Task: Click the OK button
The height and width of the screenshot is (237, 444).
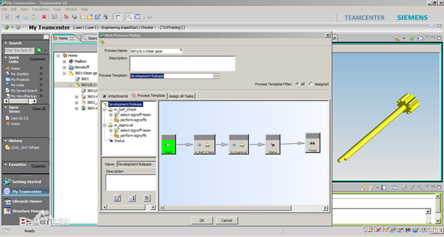Action: 202,220
